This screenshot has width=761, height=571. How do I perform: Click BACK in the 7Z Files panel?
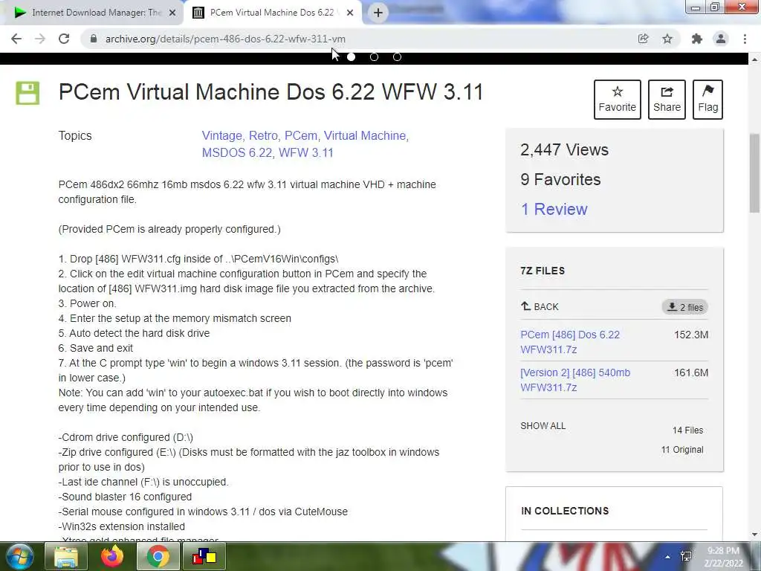(540, 307)
